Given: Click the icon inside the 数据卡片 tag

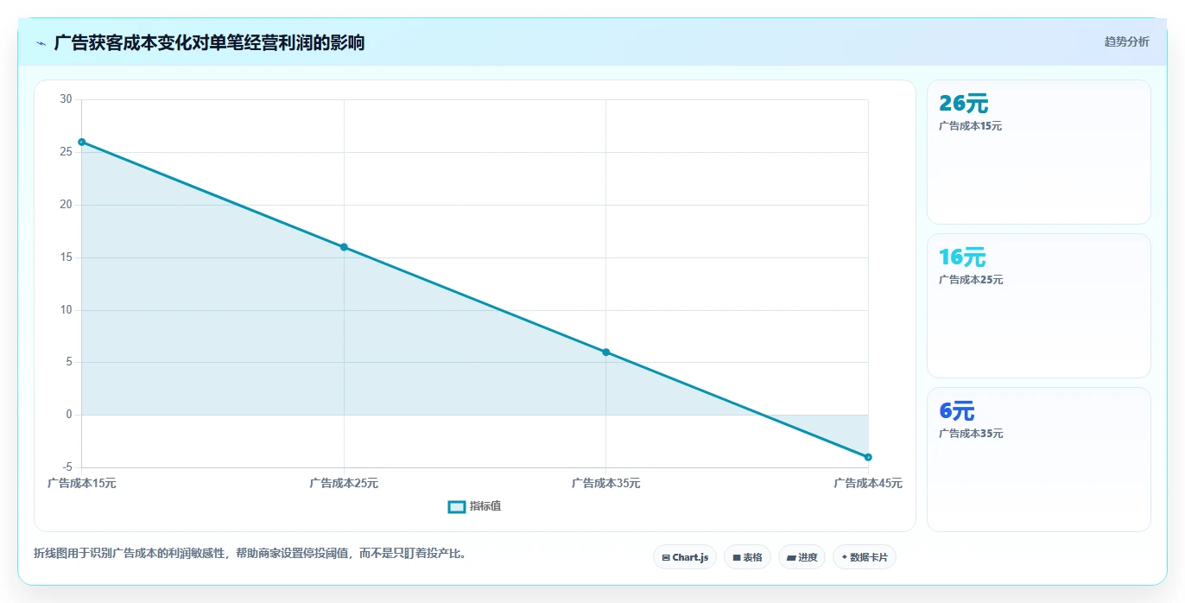Looking at the screenshot, I should pyautogui.click(x=845, y=557).
